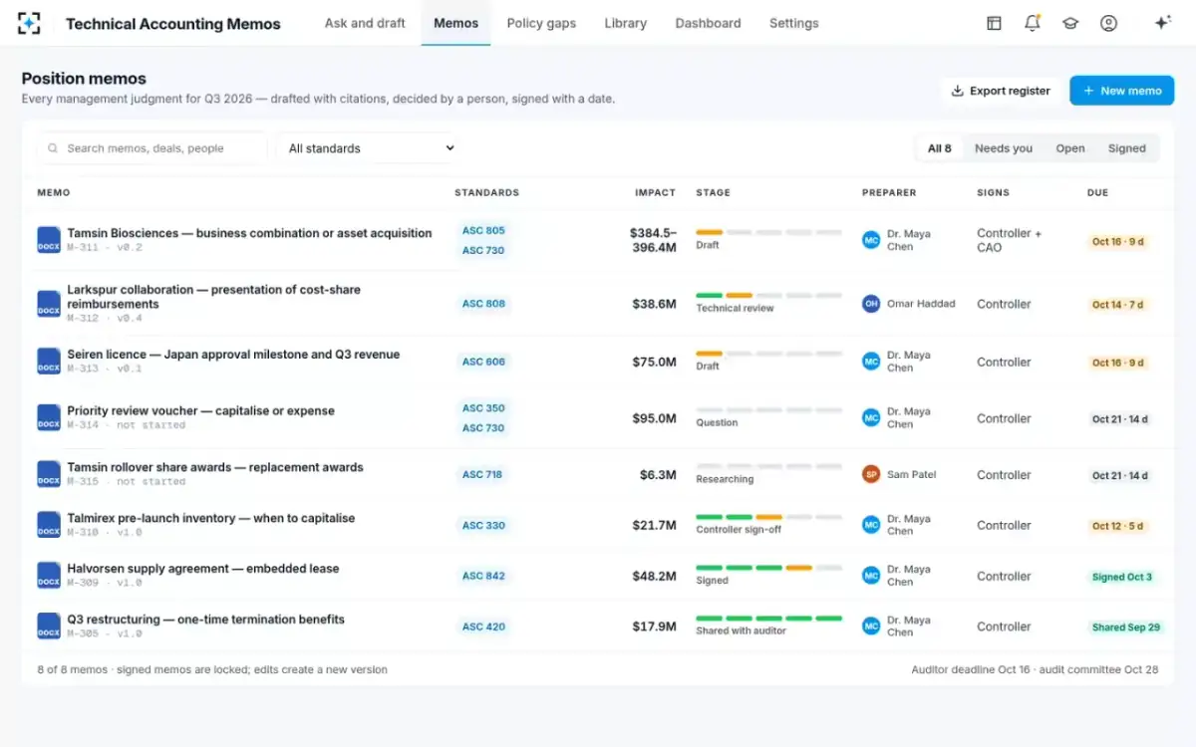The height and width of the screenshot is (747, 1196).
Task: Click the ASC 718 tag
Action: coord(482,475)
